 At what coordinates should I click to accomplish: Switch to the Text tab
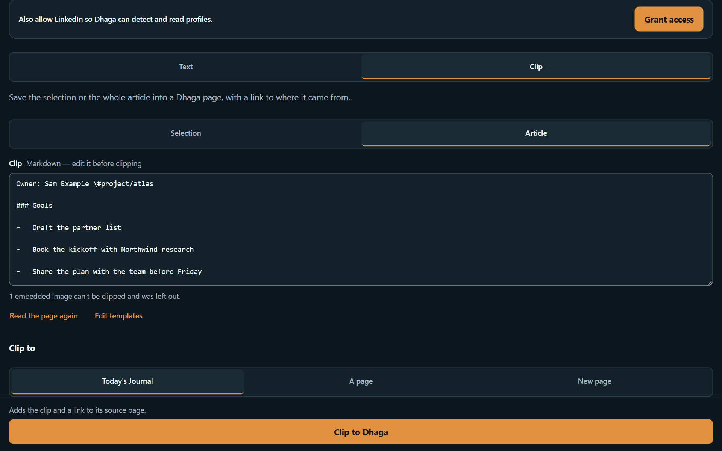[186, 67]
